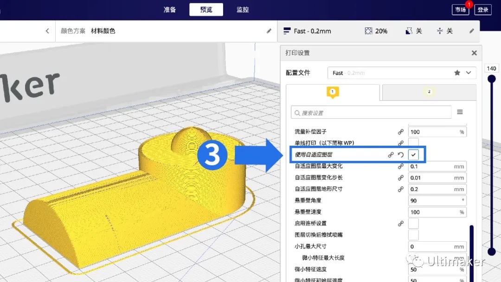Viewport: 501px width, 282px height.
Task: Click the link icon for 自适应图层最大变化
Action: tap(401, 167)
